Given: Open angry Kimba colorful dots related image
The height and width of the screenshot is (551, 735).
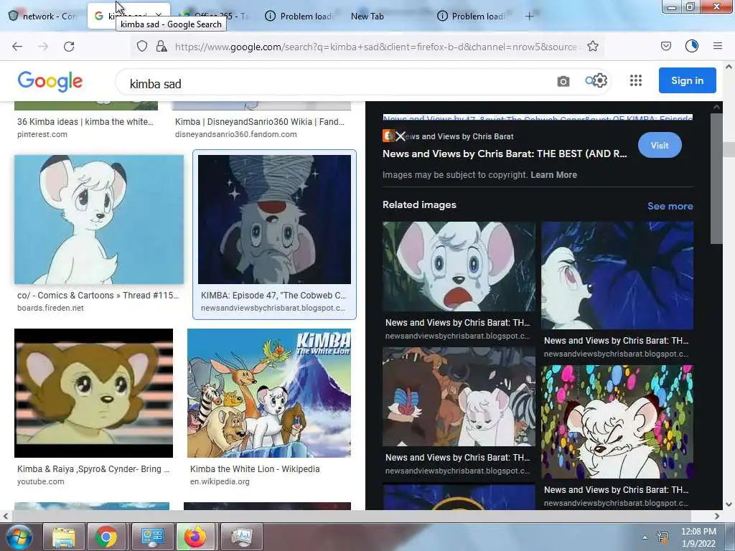Looking at the screenshot, I should pos(617,422).
